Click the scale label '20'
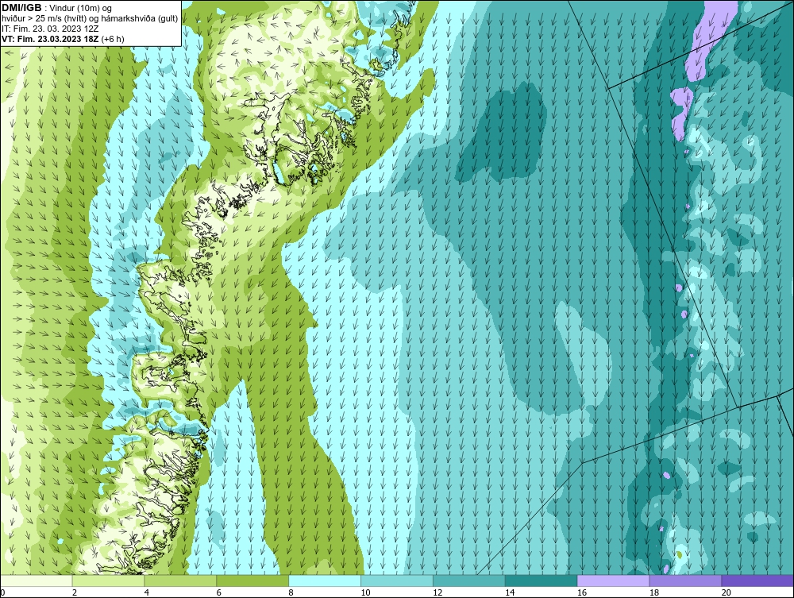Screen dimensions: 794x598 point(727,592)
